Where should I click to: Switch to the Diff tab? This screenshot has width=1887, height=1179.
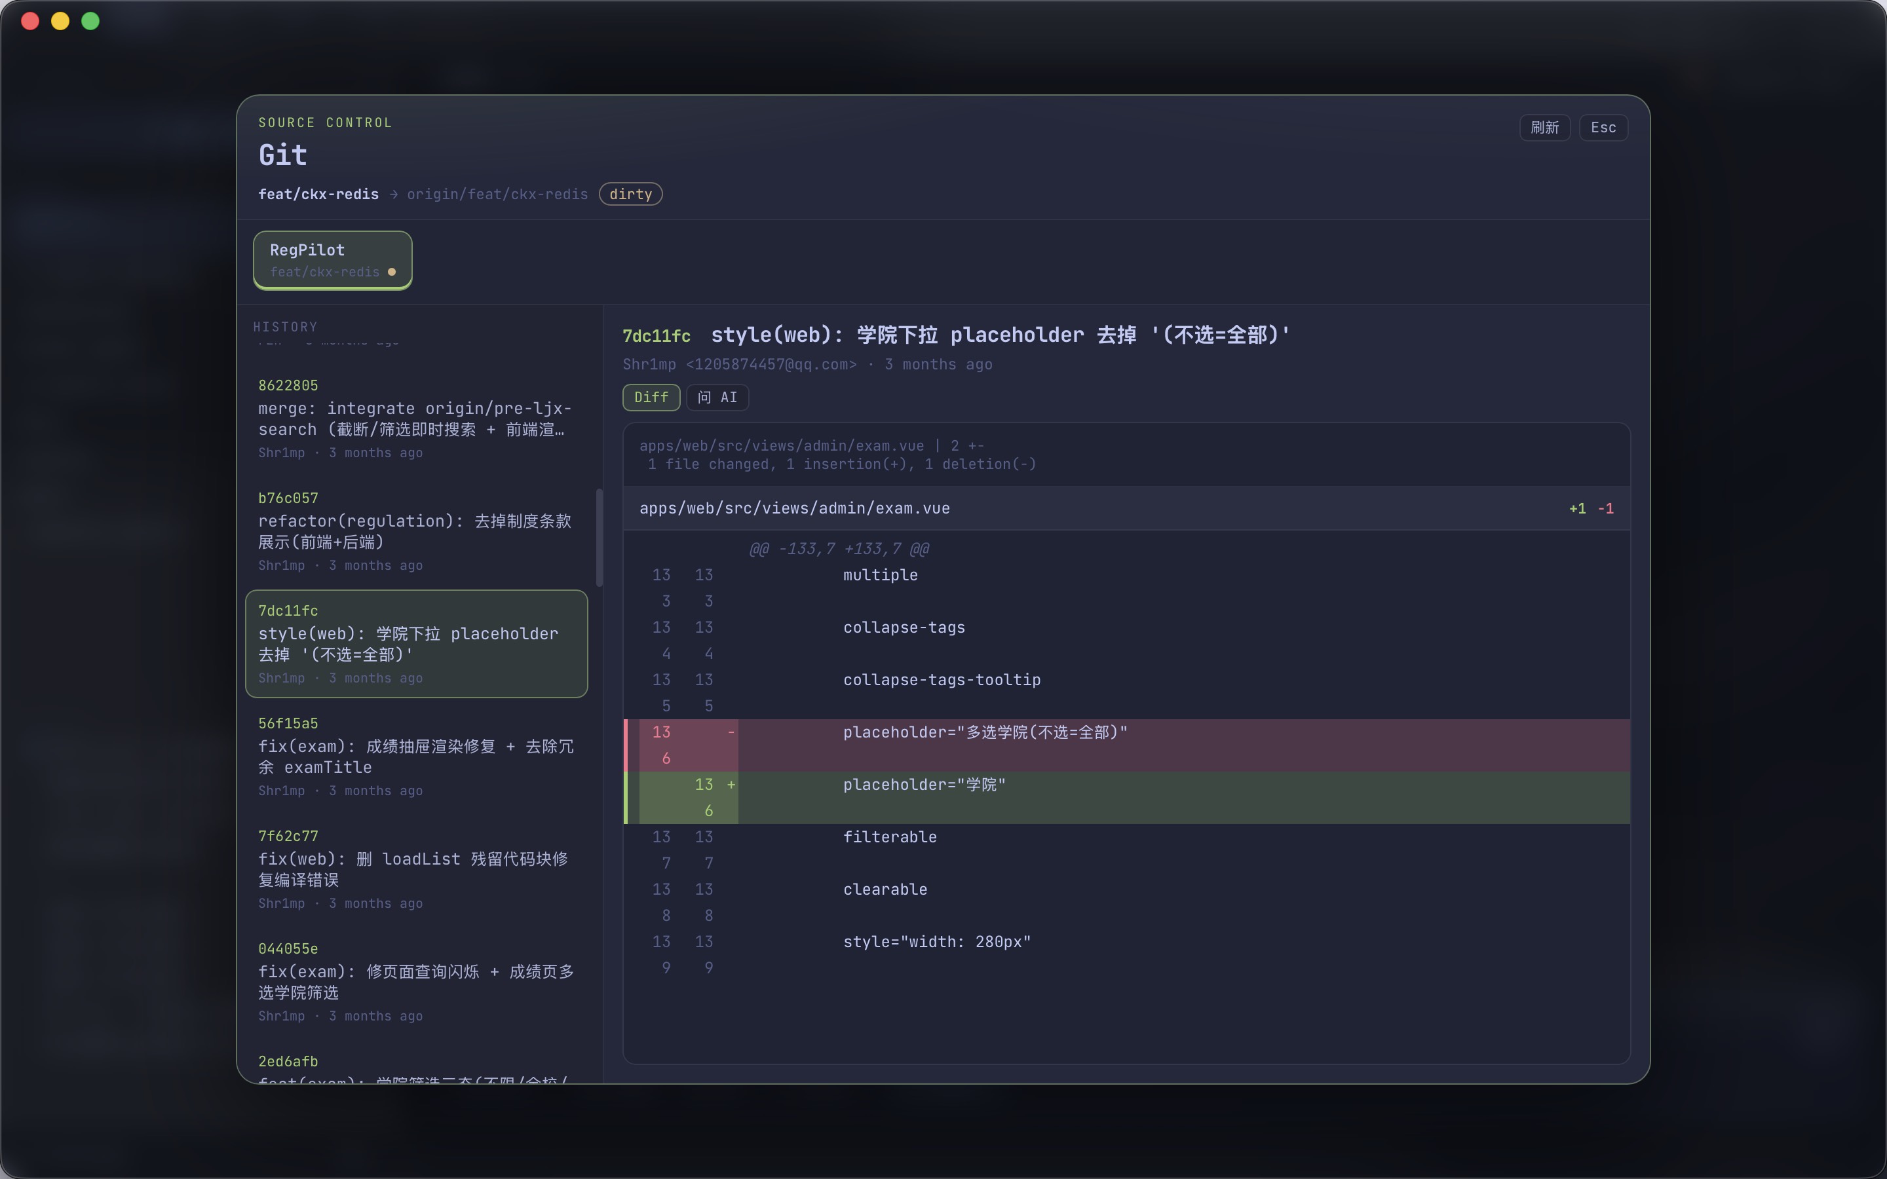click(651, 398)
